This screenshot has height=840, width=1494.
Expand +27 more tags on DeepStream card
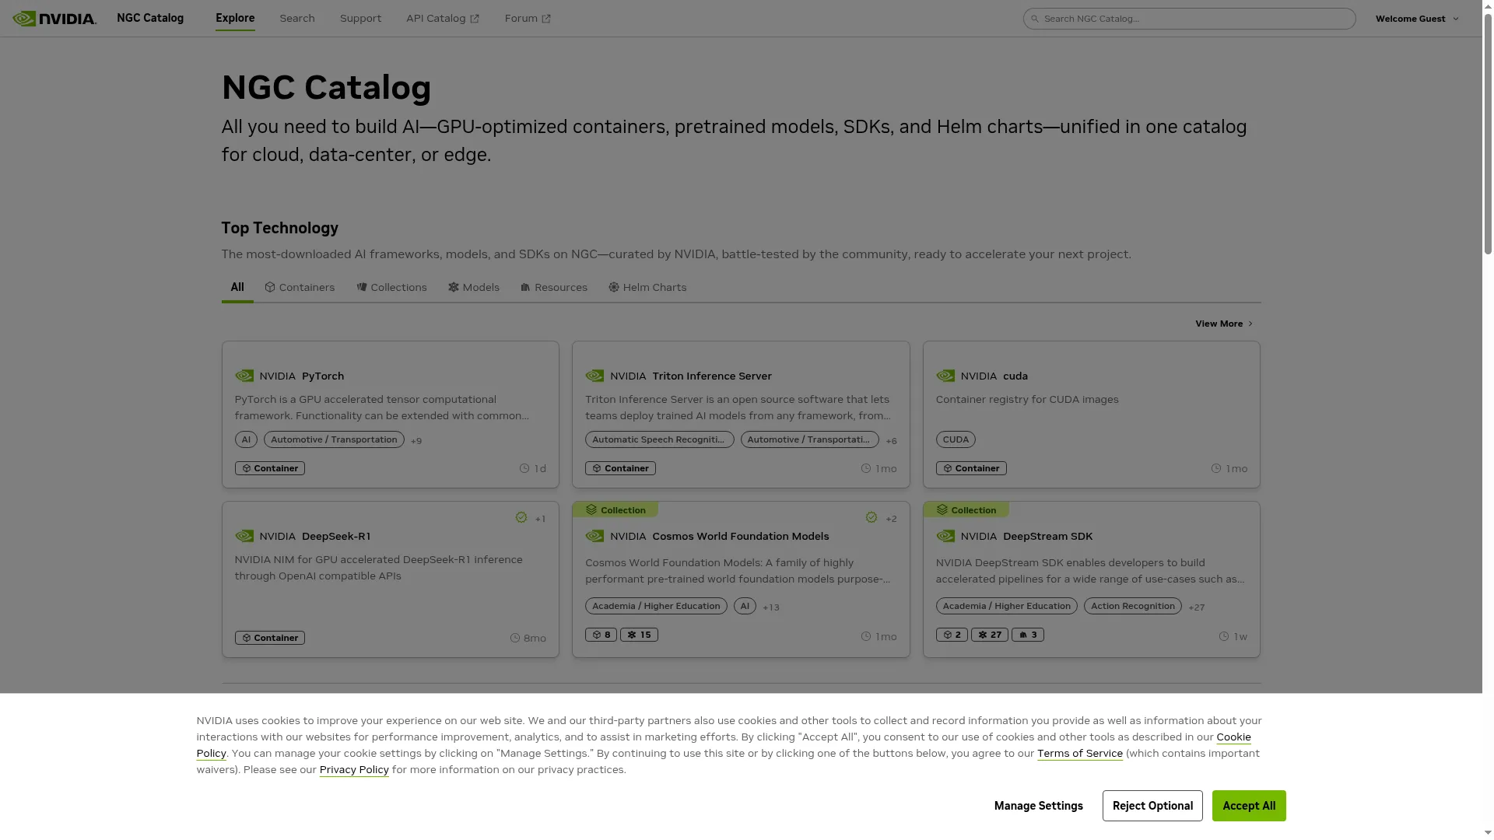click(x=1197, y=607)
